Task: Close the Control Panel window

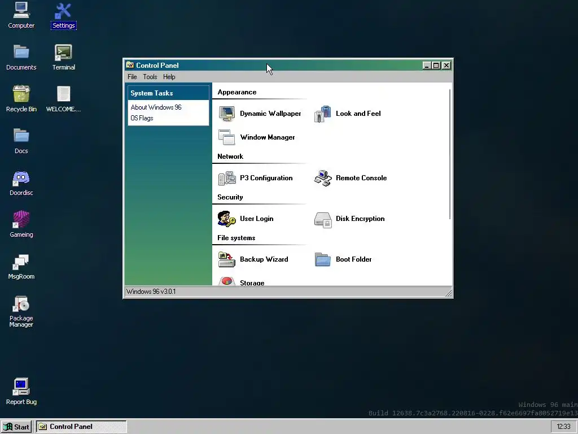Action: pos(446,66)
